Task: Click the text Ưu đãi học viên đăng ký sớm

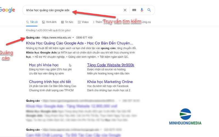Action: tap(46, 73)
